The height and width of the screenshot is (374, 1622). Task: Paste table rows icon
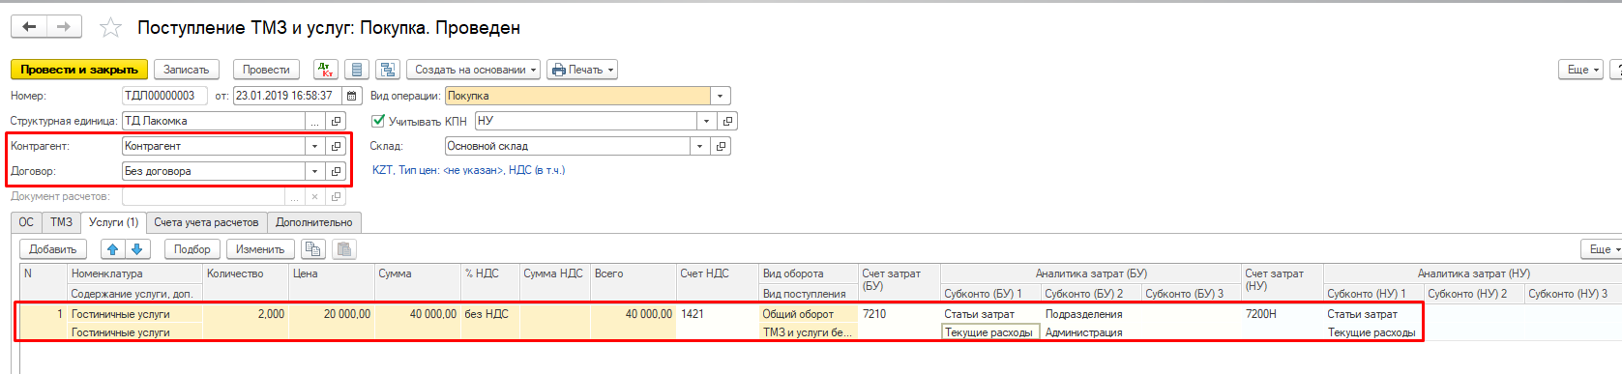tap(344, 249)
